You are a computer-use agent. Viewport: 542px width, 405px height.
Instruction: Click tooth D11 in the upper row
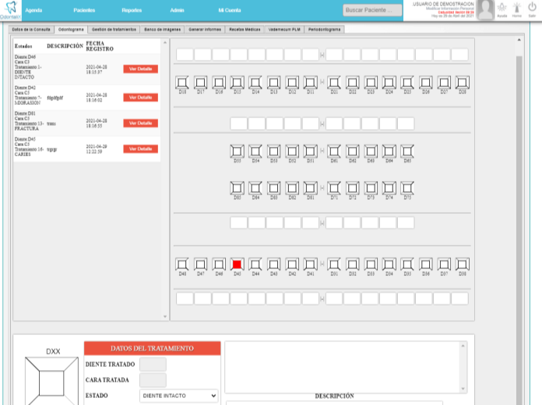coord(311,82)
